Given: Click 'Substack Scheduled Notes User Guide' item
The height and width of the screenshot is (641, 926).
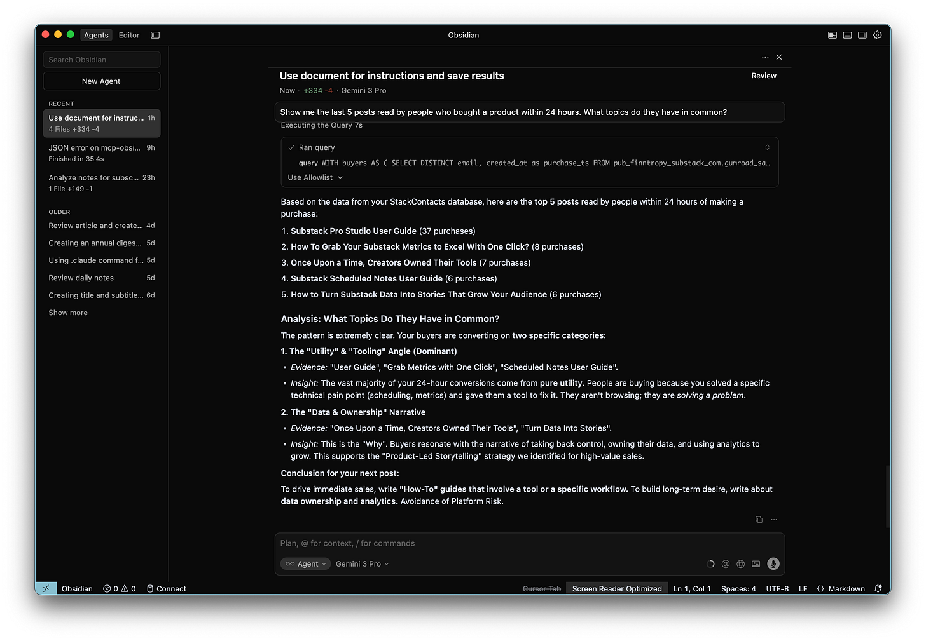Looking at the screenshot, I should 366,279.
